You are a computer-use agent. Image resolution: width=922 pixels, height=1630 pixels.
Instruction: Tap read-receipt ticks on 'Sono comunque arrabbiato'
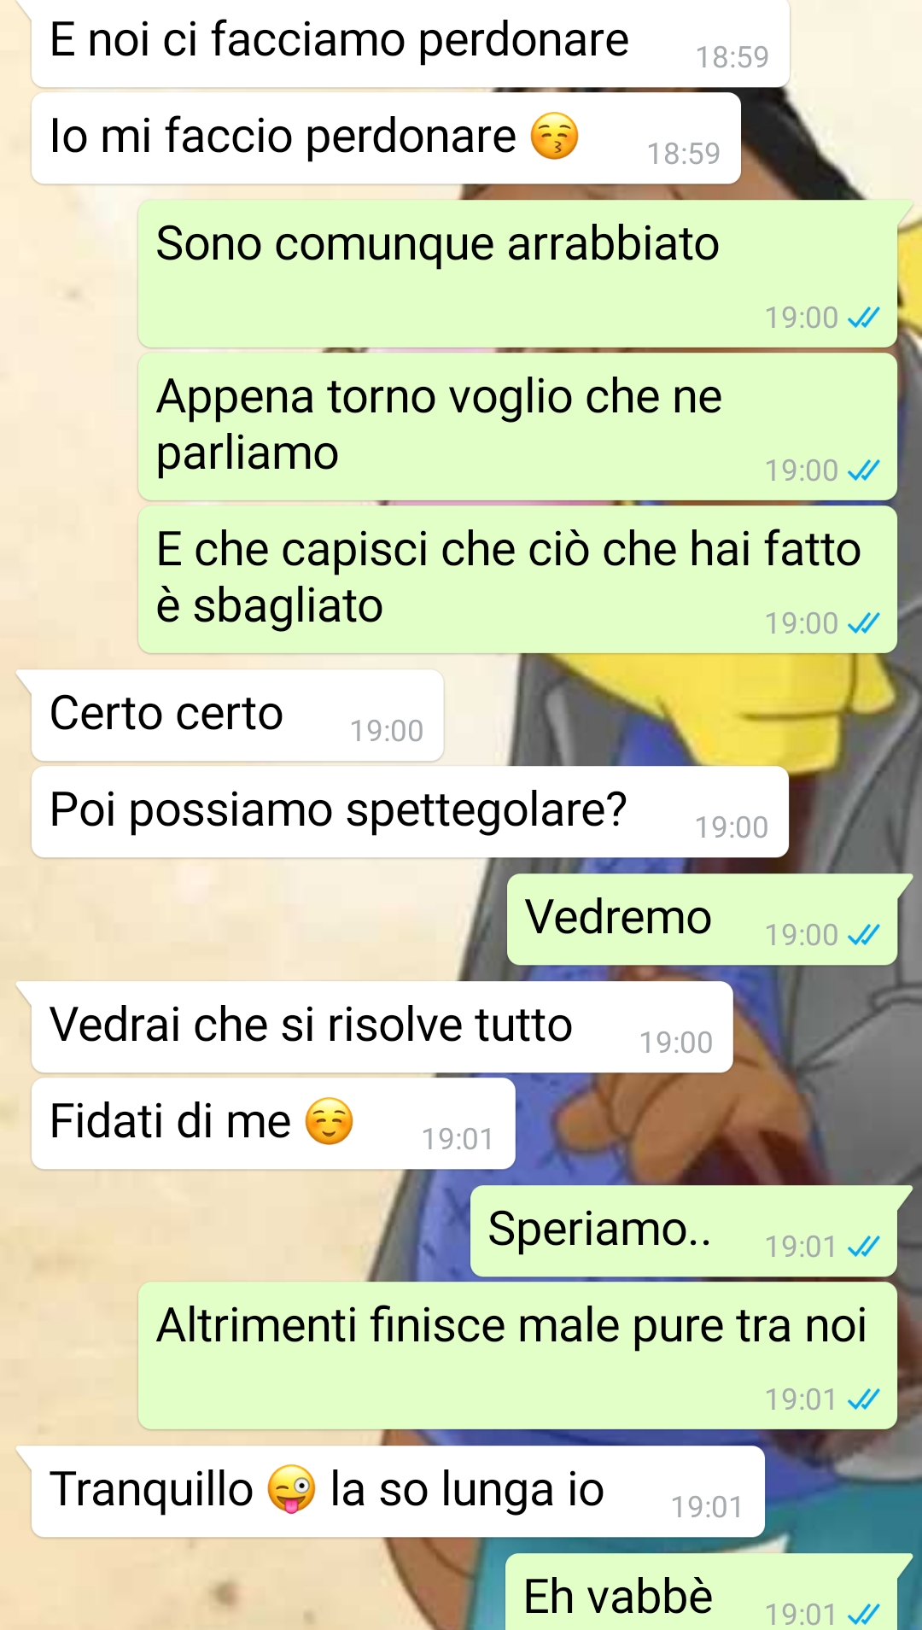[863, 318]
